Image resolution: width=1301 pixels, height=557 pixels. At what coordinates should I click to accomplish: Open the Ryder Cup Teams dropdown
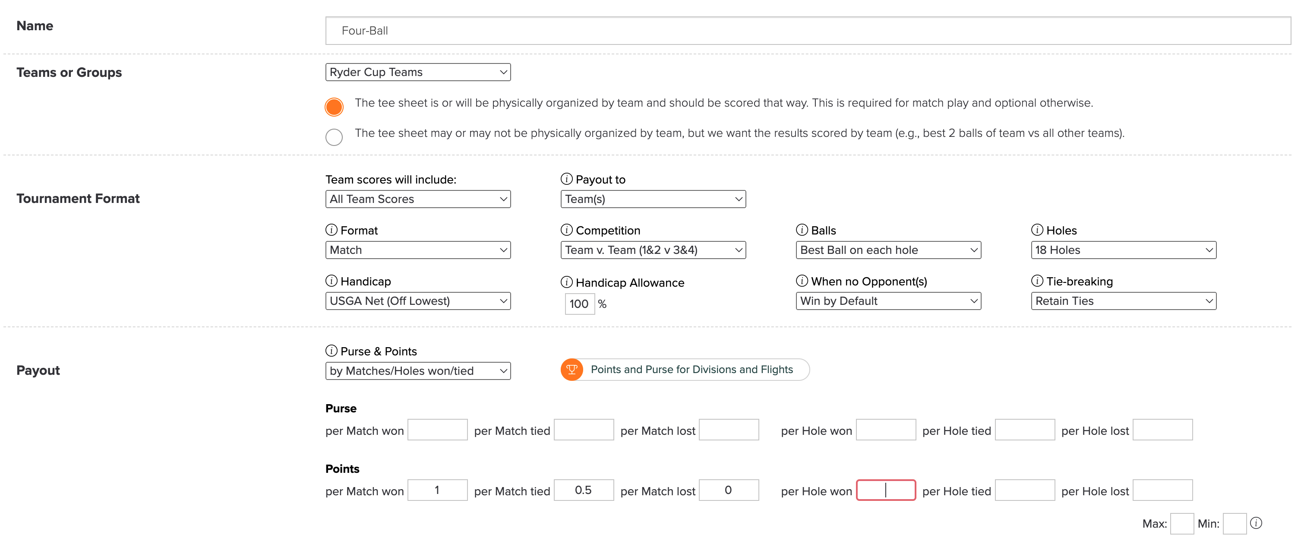click(x=418, y=72)
